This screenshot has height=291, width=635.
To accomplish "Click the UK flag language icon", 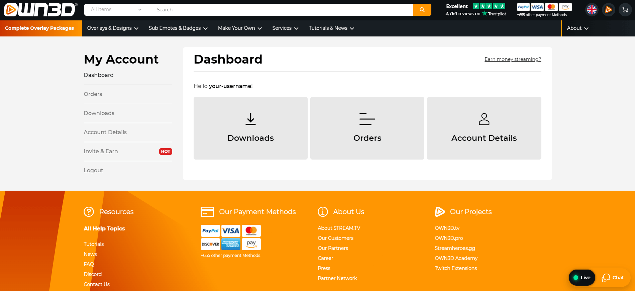I will (x=592, y=10).
